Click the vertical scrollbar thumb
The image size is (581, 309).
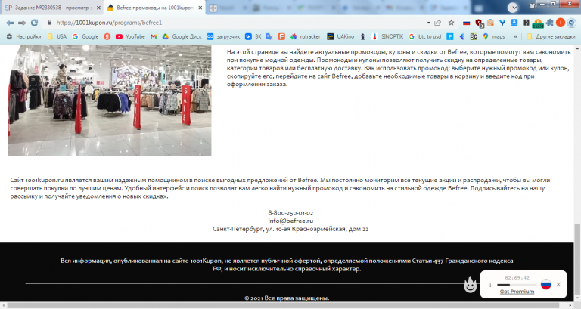click(x=577, y=259)
